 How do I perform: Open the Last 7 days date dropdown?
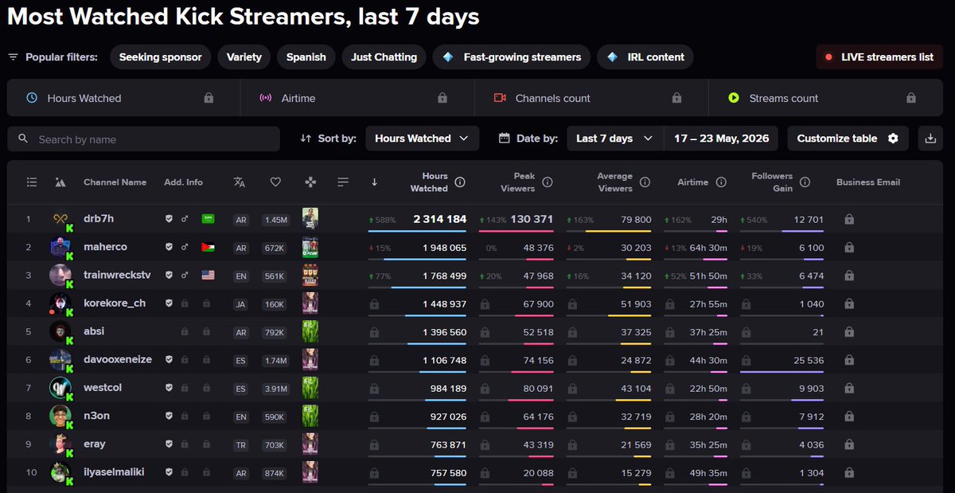614,139
